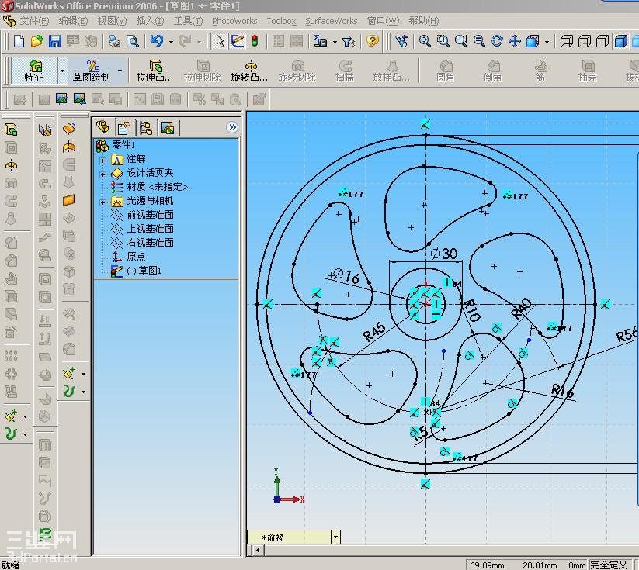
Task: Open the Standard Views dropdown arrow
Action: coord(547,42)
